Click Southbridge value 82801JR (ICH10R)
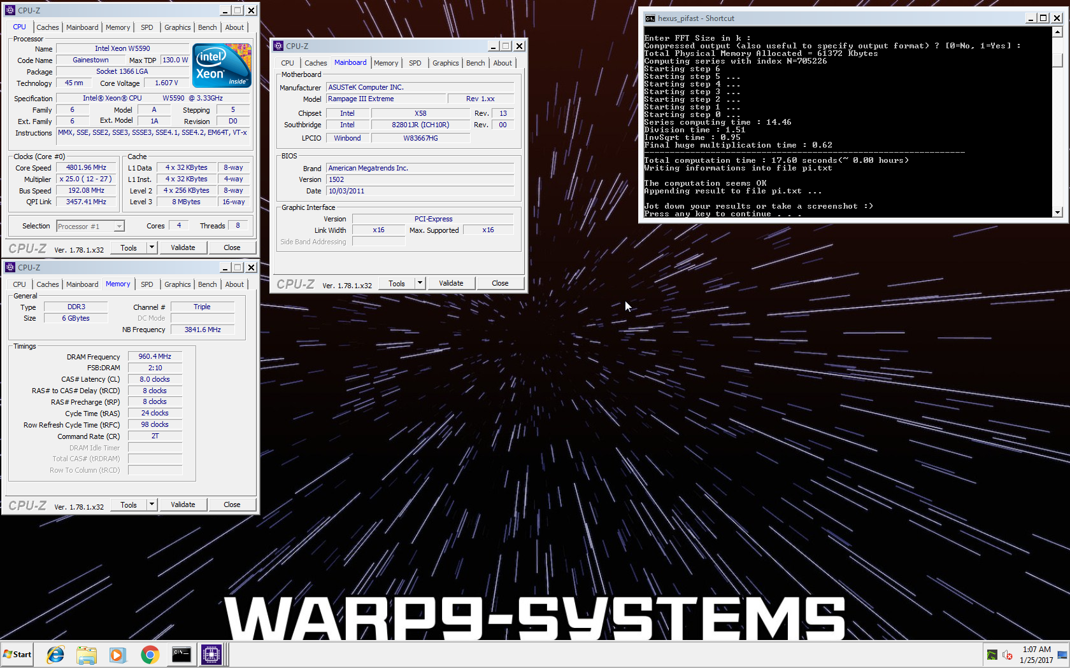 click(x=420, y=125)
